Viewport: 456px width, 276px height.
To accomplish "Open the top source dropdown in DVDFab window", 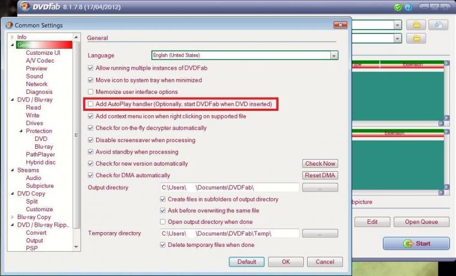I will click(398, 25).
